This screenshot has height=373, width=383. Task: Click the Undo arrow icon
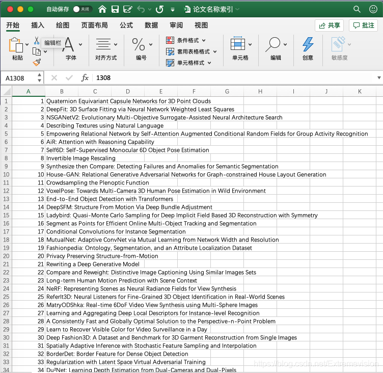(x=141, y=9)
